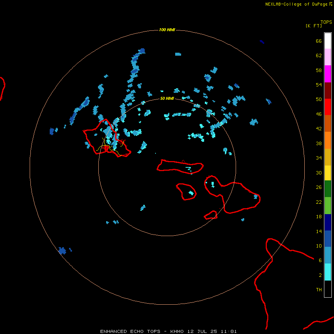Click the 22 legend value label

pos(319,202)
